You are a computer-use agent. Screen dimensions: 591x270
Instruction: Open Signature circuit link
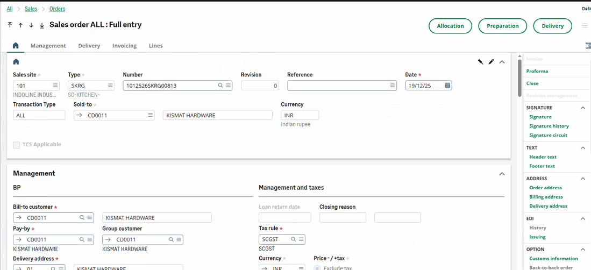[548, 136]
